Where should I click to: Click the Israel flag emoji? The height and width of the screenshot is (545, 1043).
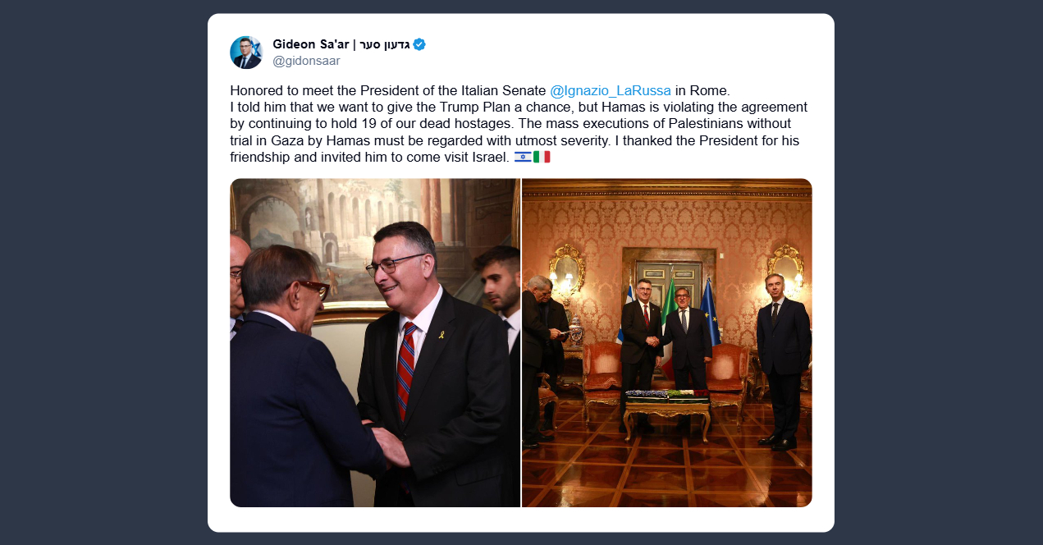click(x=523, y=157)
